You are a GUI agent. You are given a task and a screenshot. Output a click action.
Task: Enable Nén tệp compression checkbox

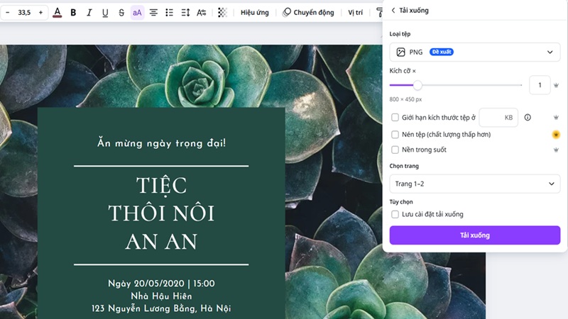pyautogui.click(x=395, y=134)
